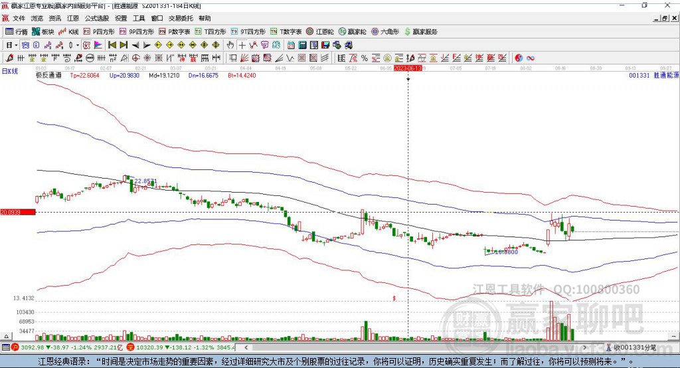Screen dimensions: 680x368
Task: Click the horizontal scrollbar right arrow
Action: [584, 347]
